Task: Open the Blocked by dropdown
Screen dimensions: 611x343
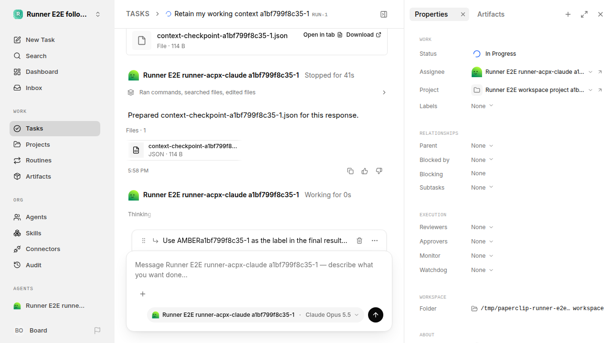Action: pos(482,160)
